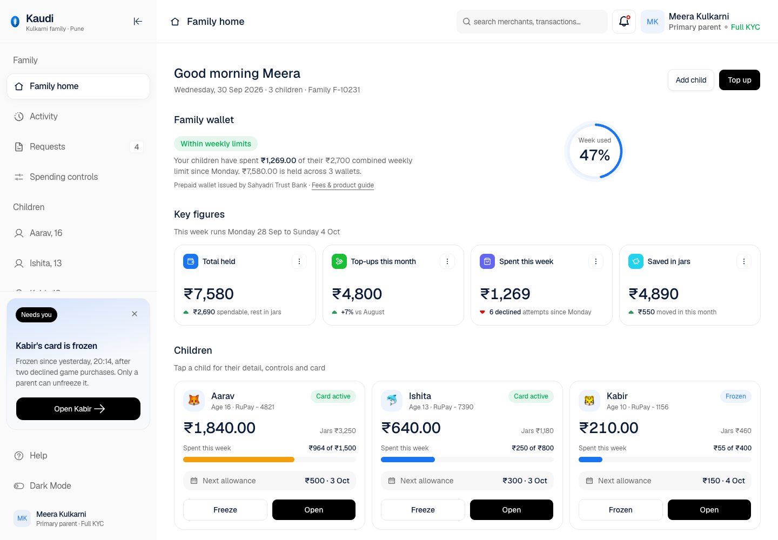Select Family home in sidebar
This screenshot has height=540, width=778.
coord(78,86)
